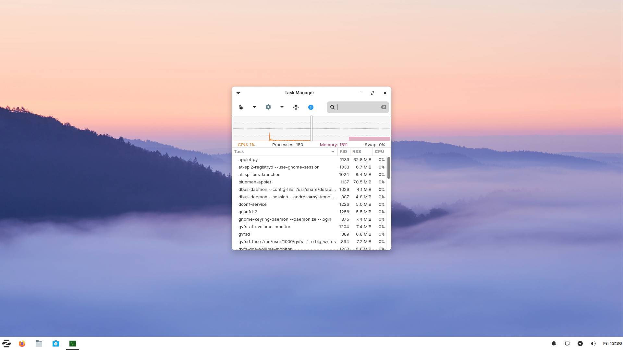Open the file manager from the taskbar

(39, 343)
